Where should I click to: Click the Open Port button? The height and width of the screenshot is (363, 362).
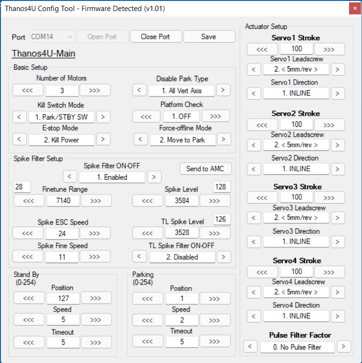tap(102, 36)
